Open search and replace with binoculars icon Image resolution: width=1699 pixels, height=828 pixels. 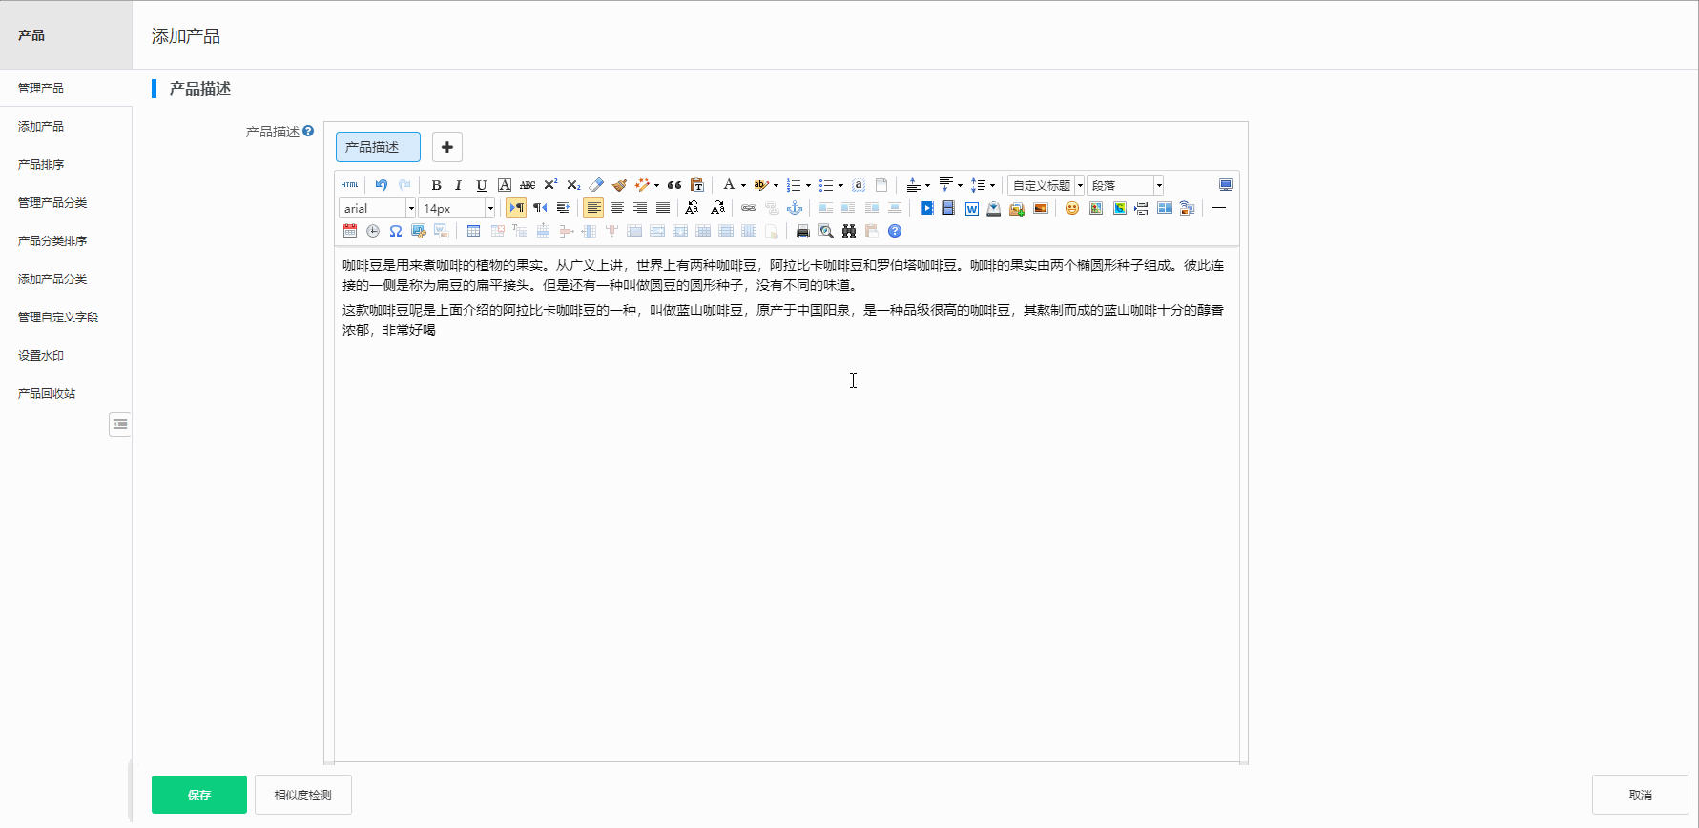tap(849, 231)
